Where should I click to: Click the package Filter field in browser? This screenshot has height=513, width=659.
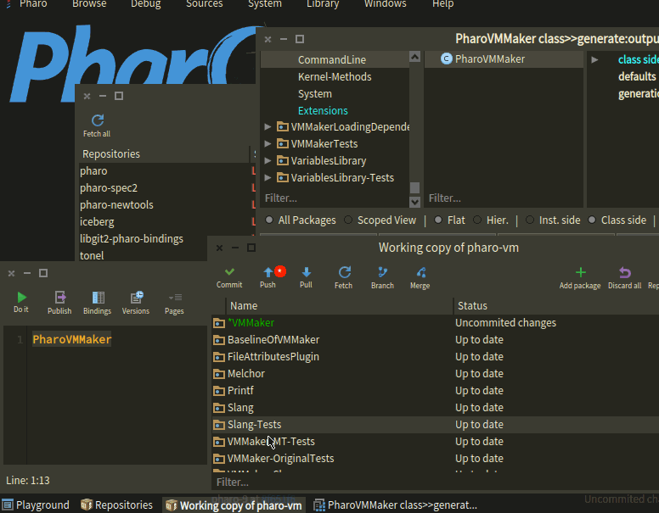(x=335, y=198)
